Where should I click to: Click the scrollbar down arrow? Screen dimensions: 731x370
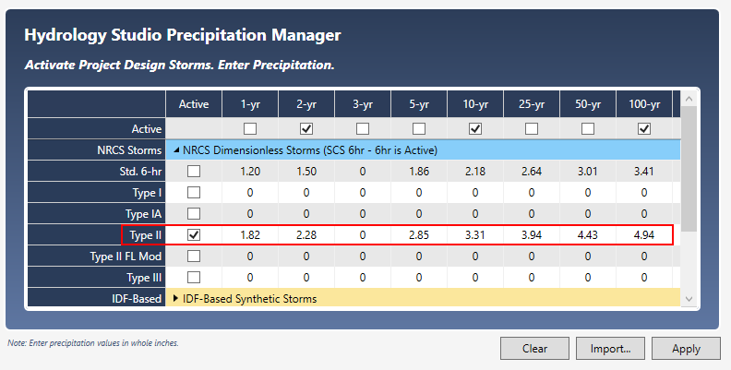click(689, 299)
